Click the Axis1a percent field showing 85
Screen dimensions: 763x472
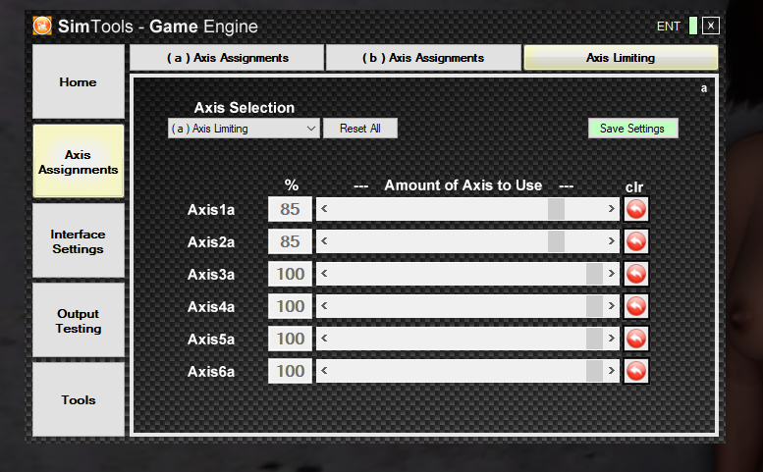(x=290, y=210)
